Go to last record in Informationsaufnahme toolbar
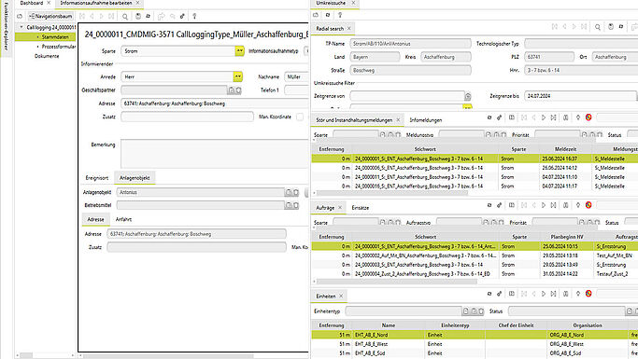 point(111,16)
